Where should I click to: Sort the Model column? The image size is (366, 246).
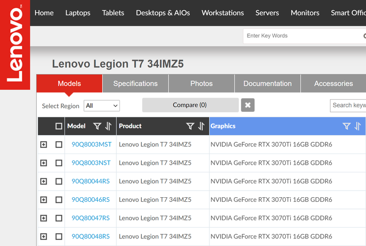point(108,126)
